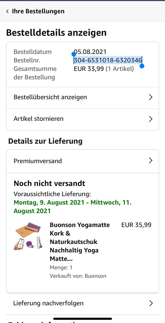Tap chevron beside Bestellübersicht anzeigen
This screenshot has width=165, height=323.
click(151, 97)
